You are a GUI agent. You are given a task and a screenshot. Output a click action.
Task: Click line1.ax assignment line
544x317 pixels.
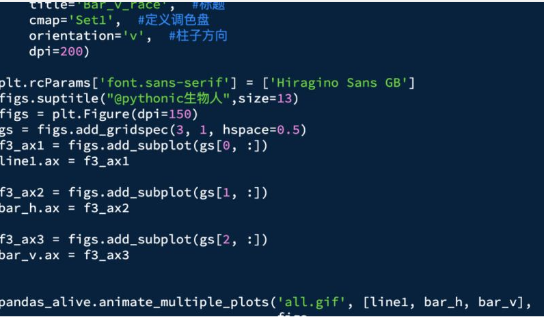pyautogui.click(x=64, y=161)
